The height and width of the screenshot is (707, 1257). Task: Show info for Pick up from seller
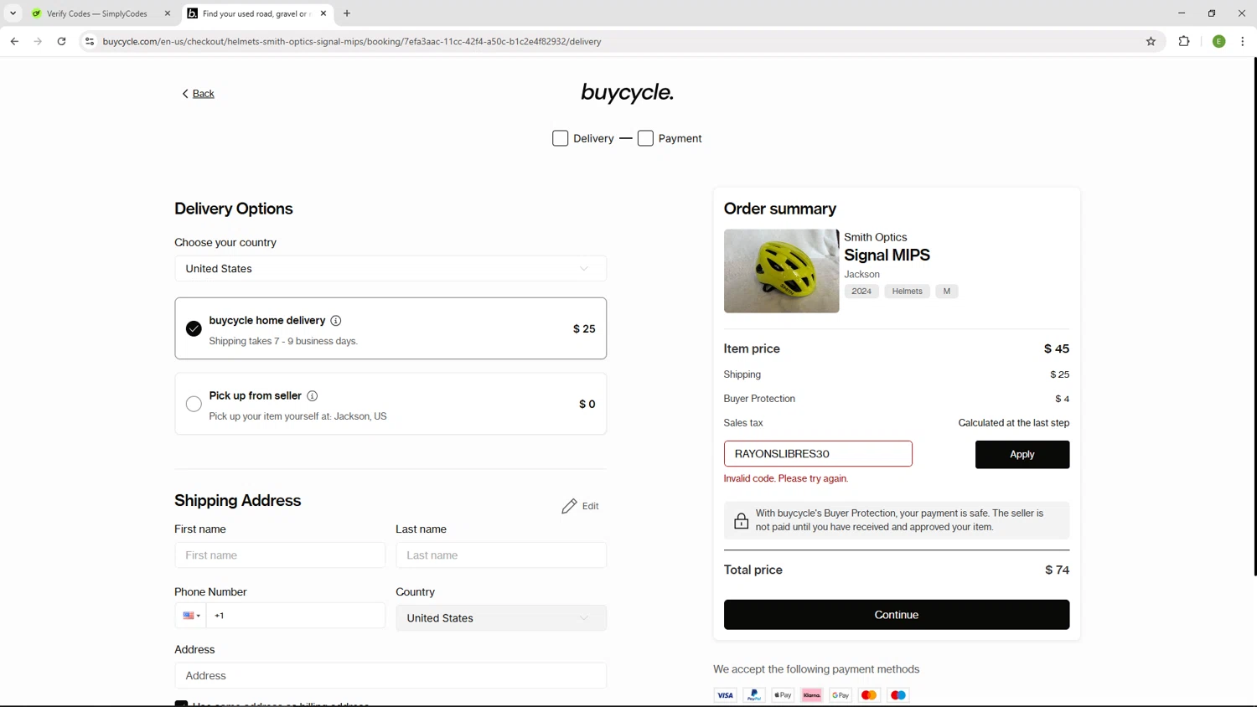[x=313, y=396]
